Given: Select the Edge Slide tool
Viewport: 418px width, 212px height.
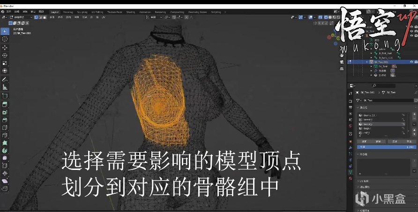Looking at the screenshot, I should point(5,166).
